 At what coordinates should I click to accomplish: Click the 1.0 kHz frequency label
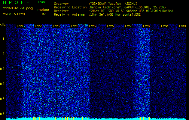pos(3,54)
